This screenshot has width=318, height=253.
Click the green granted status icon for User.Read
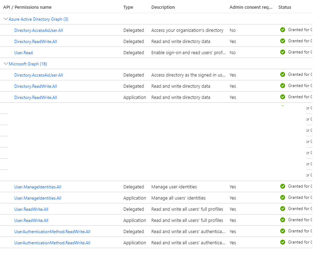pyautogui.click(x=283, y=52)
